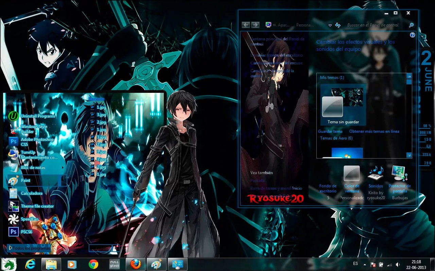435x271 pixels.
Task: Open Protector de pantalla settings
Action: tap(400, 180)
